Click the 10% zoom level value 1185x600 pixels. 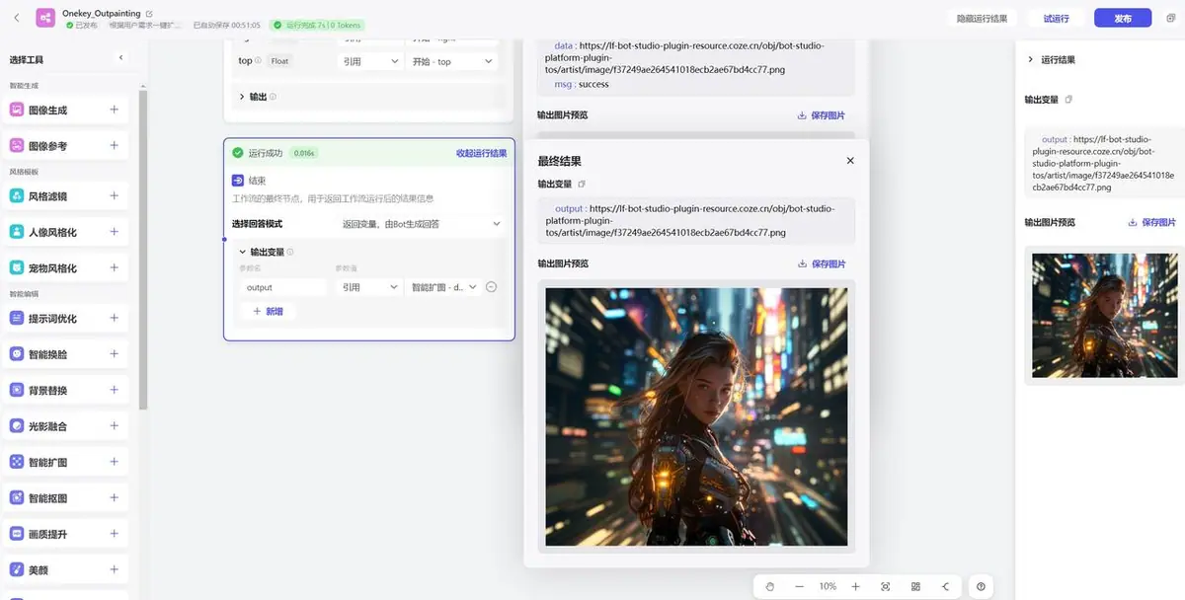(828, 586)
